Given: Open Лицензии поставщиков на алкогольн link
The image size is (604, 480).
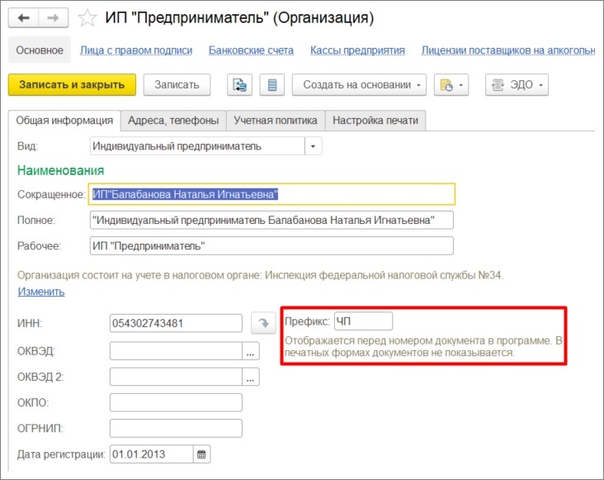Looking at the screenshot, I should [x=508, y=50].
